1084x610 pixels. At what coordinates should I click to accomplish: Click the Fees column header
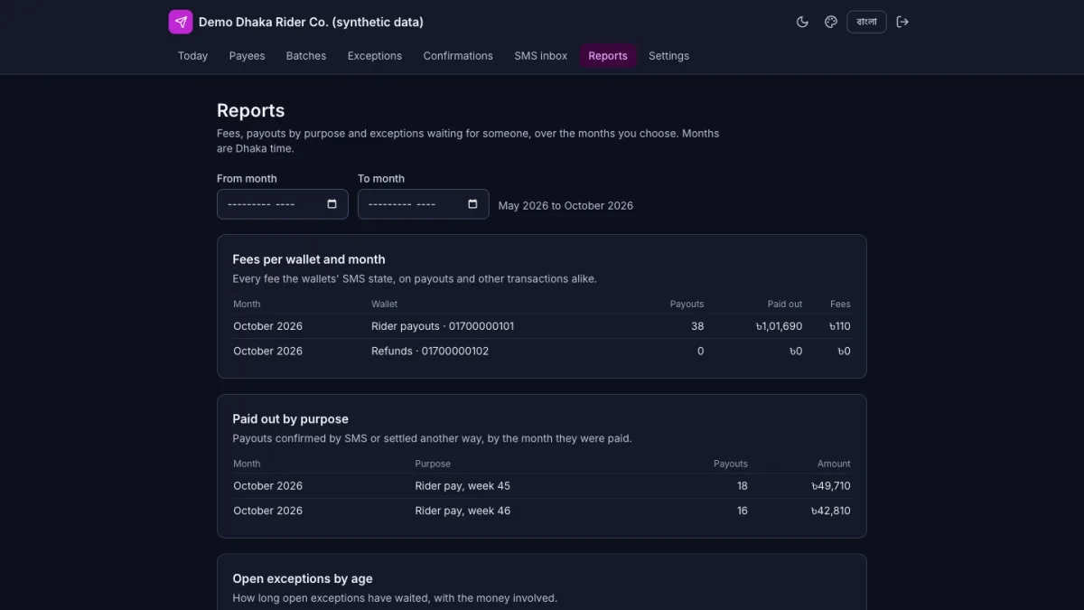(840, 305)
